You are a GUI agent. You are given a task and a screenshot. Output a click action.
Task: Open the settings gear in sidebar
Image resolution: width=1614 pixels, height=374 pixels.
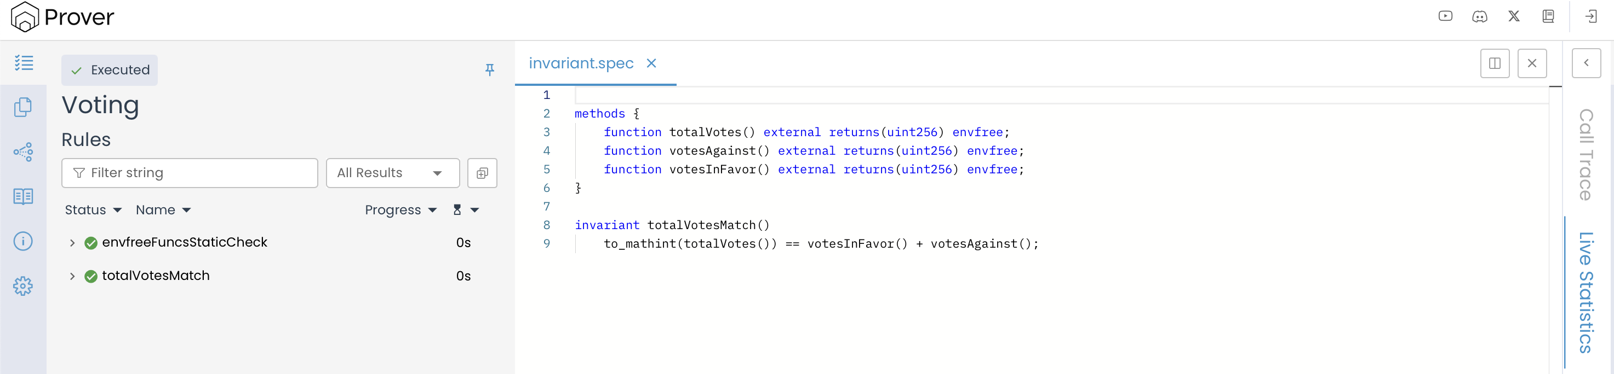click(23, 286)
